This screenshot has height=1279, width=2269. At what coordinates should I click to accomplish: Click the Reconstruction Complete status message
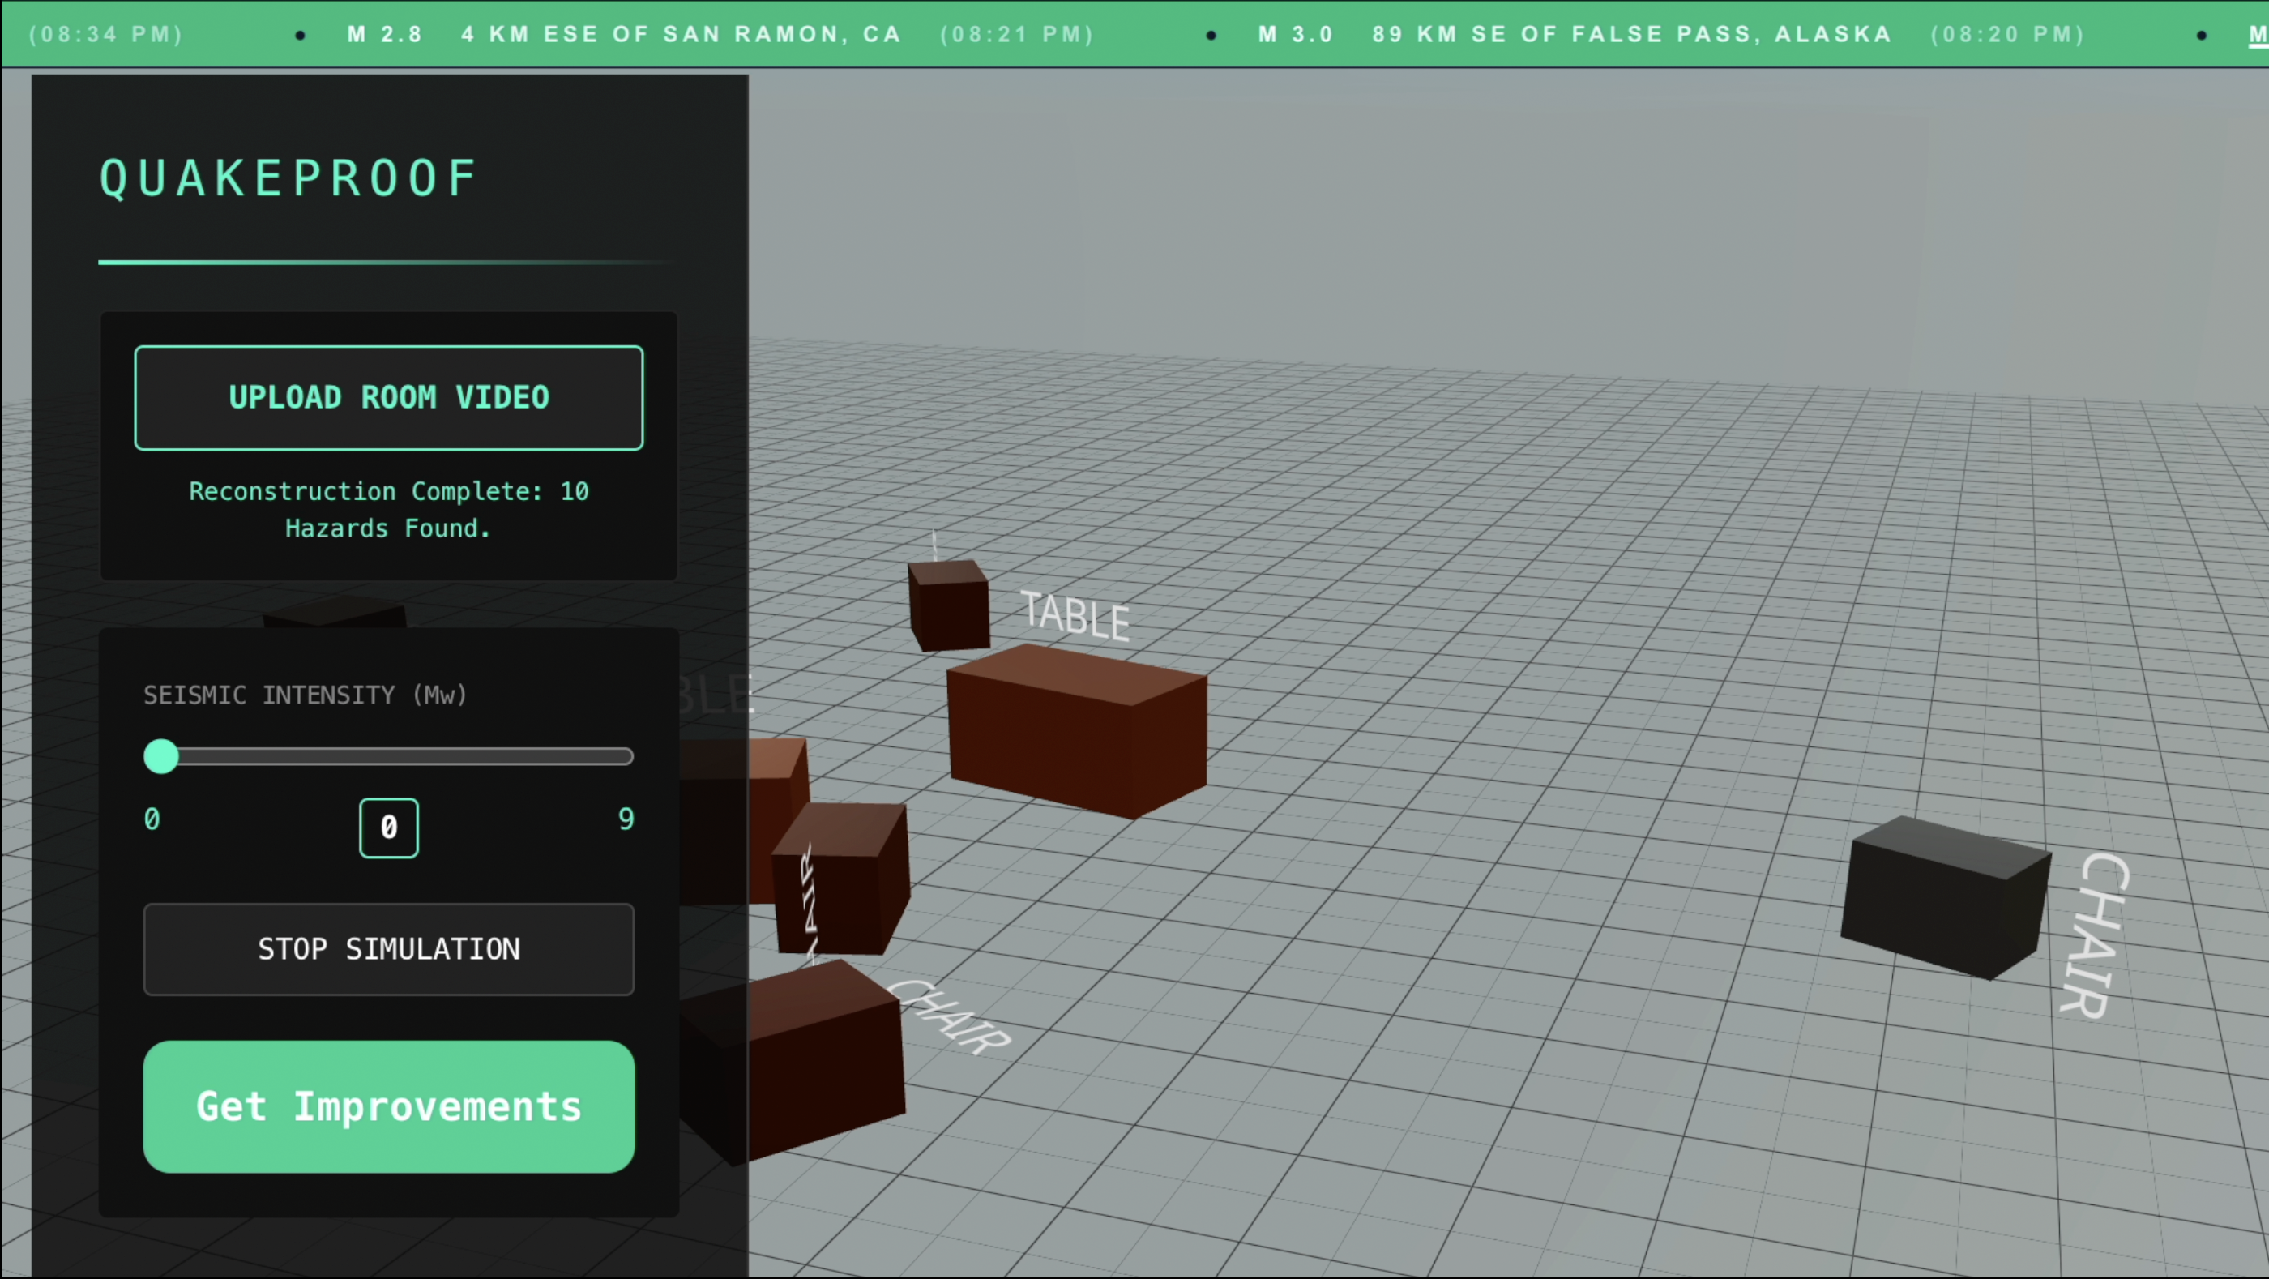[388, 509]
